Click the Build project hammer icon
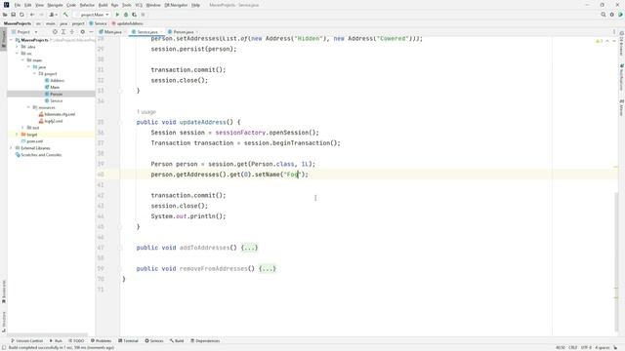The width and height of the screenshot is (625, 351). click(65, 15)
